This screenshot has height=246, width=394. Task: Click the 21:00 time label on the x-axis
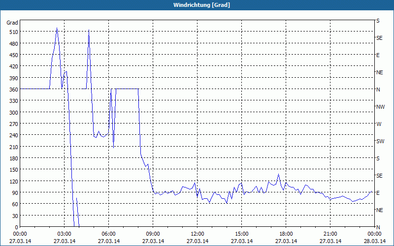tap(330, 234)
